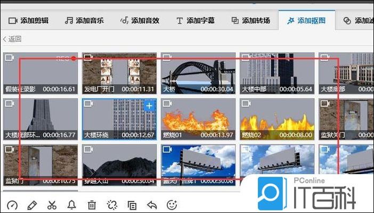Open the speed gauge tool
This screenshot has width=374, height=213.
pyautogui.click(x=12, y=205)
